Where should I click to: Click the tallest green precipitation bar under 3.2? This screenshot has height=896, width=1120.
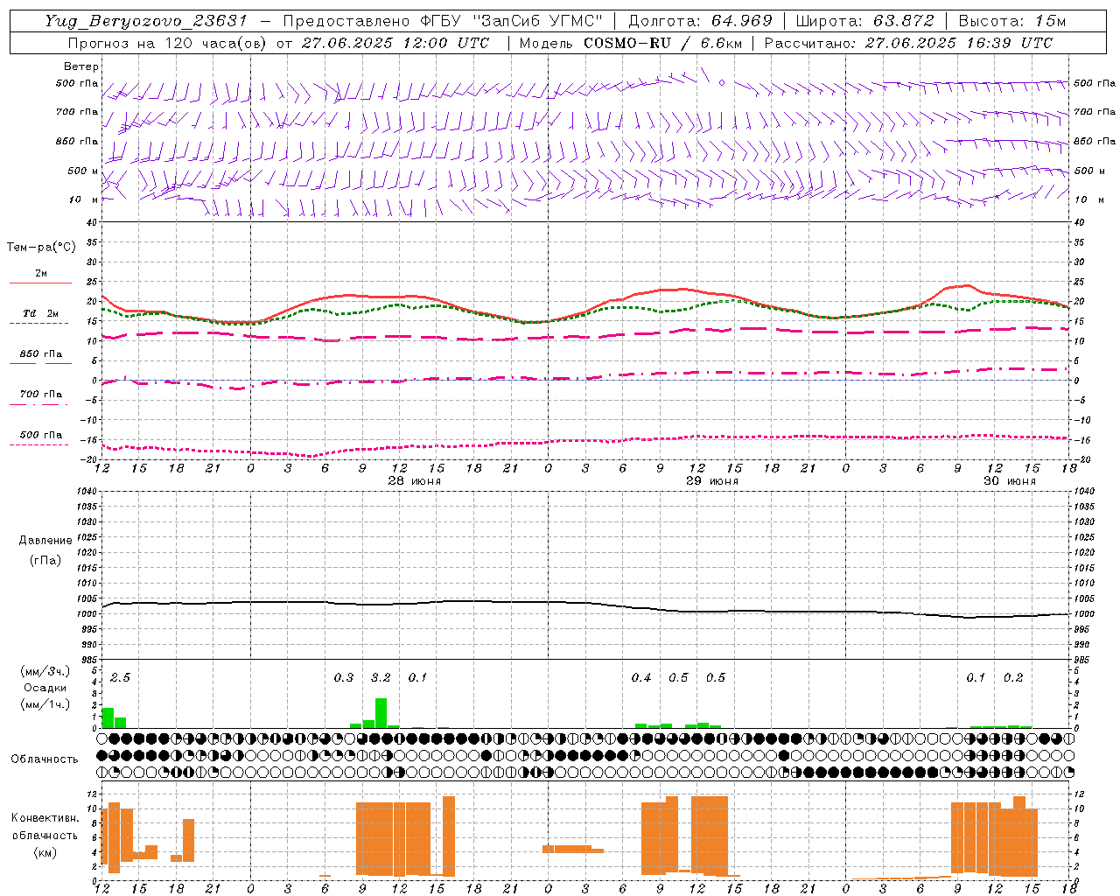(381, 713)
